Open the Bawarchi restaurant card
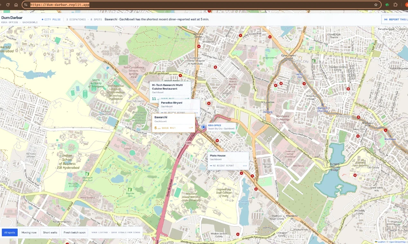The image size is (408, 244). (x=173, y=123)
